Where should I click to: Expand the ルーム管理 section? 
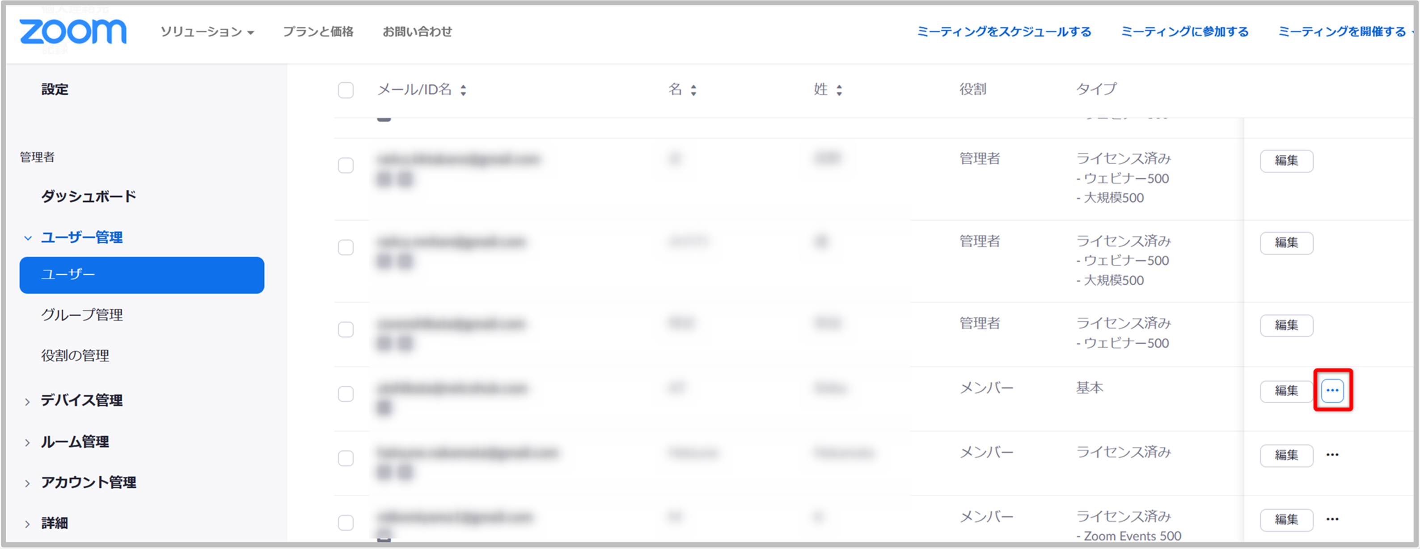click(x=75, y=442)
